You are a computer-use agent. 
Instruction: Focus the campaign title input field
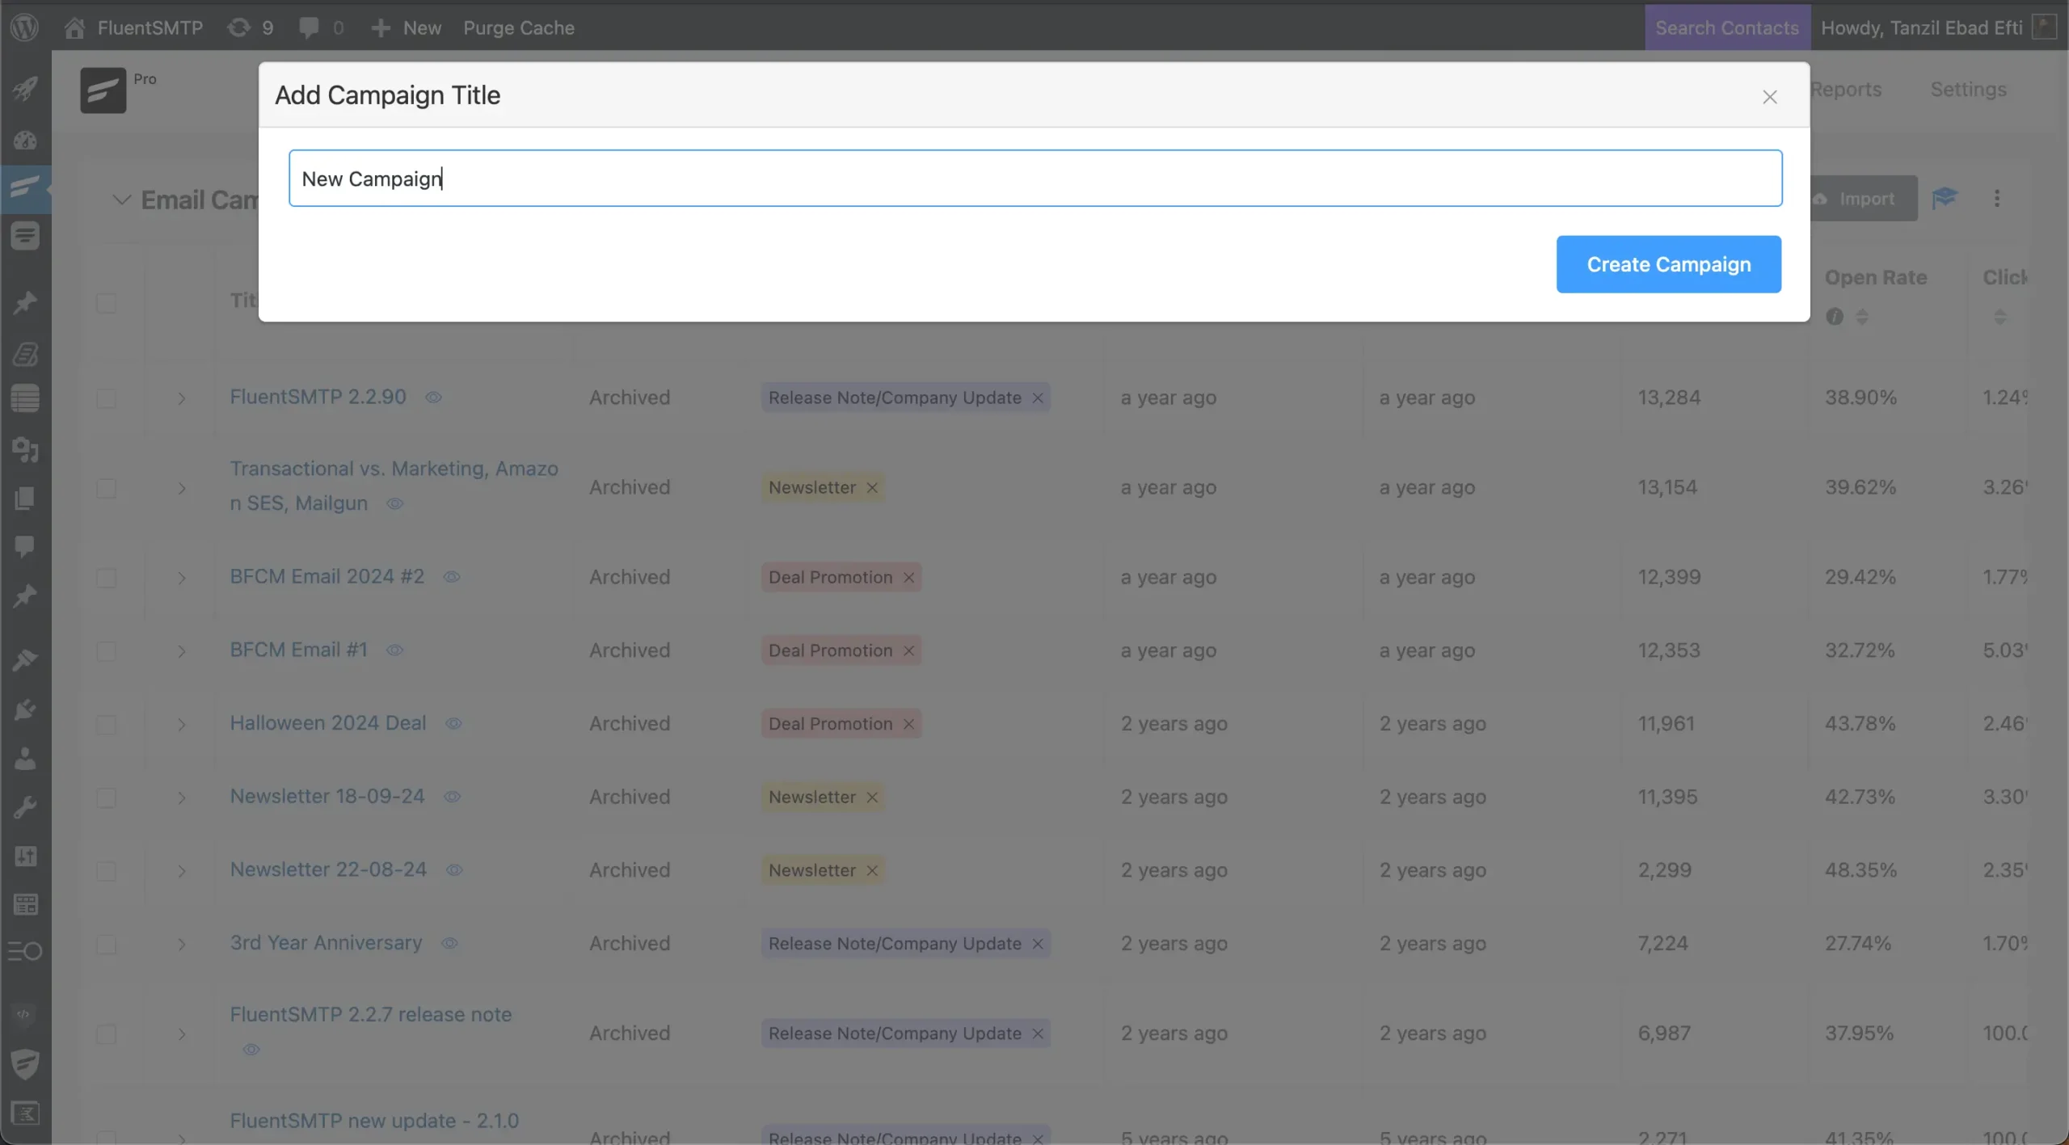click(1035, 178)
